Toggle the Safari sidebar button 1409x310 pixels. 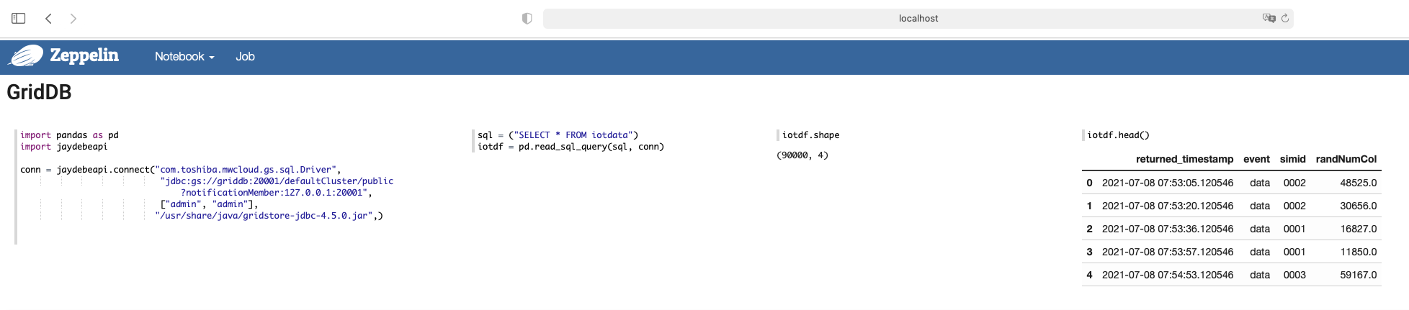coord(19,19)
